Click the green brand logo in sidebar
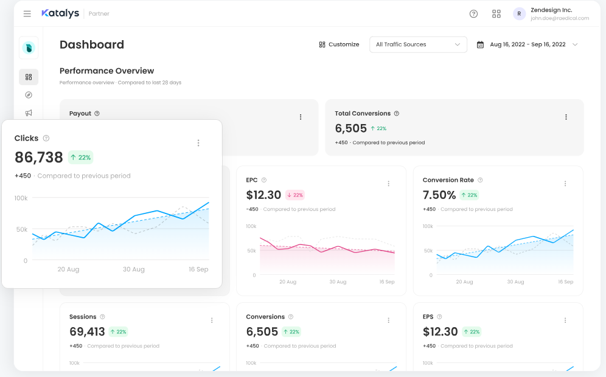606x377 pixels. click(x=29, y=48)
